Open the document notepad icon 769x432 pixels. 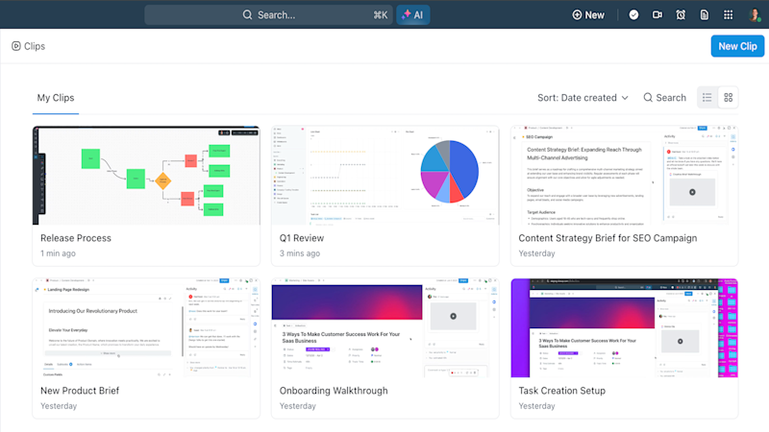point(705,14)
